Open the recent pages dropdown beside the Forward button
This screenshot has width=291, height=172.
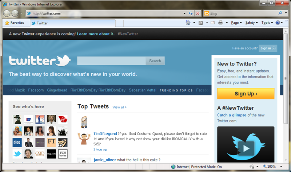(21, 13)
